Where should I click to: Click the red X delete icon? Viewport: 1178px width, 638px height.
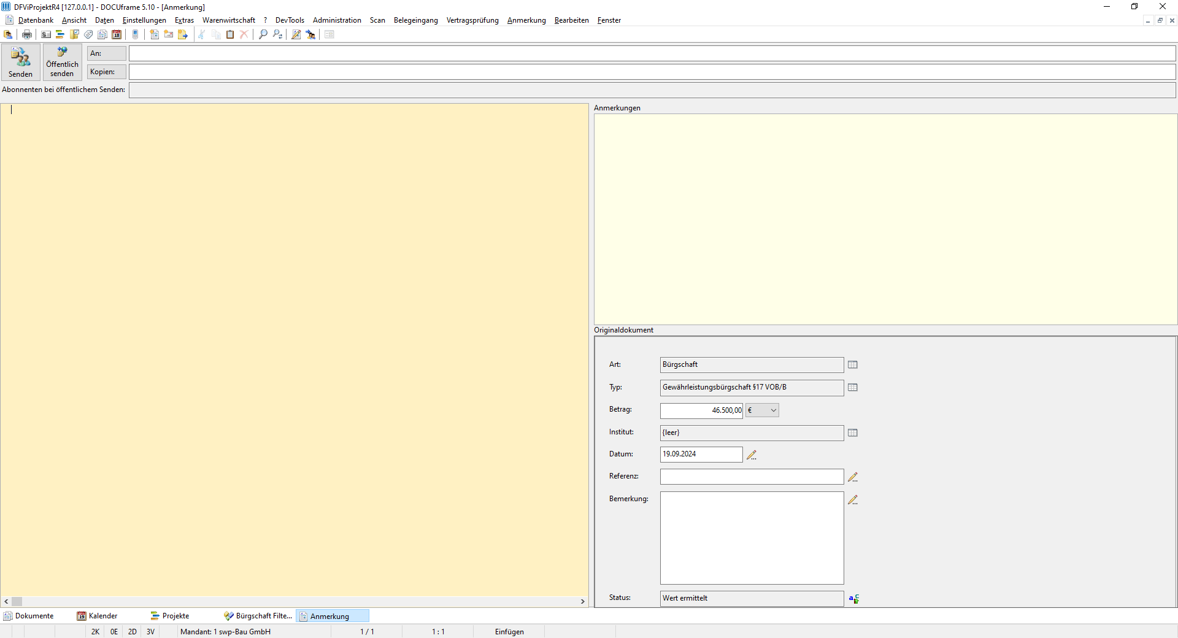(244, 34)
